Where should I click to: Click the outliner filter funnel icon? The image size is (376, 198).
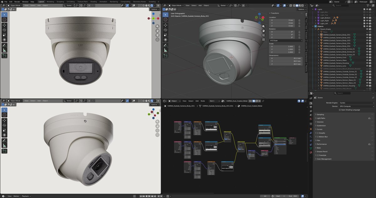pos(368,5)
